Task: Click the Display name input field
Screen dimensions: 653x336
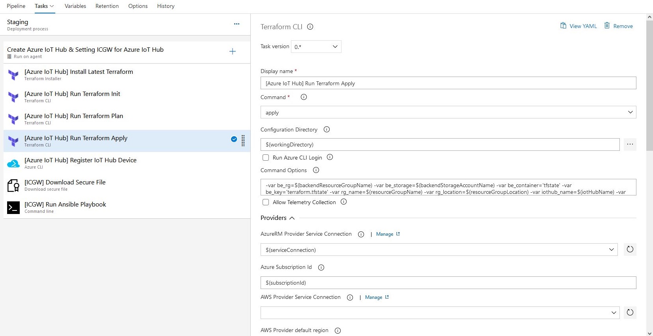Action: pyautogui.click(x=448, y=83)
